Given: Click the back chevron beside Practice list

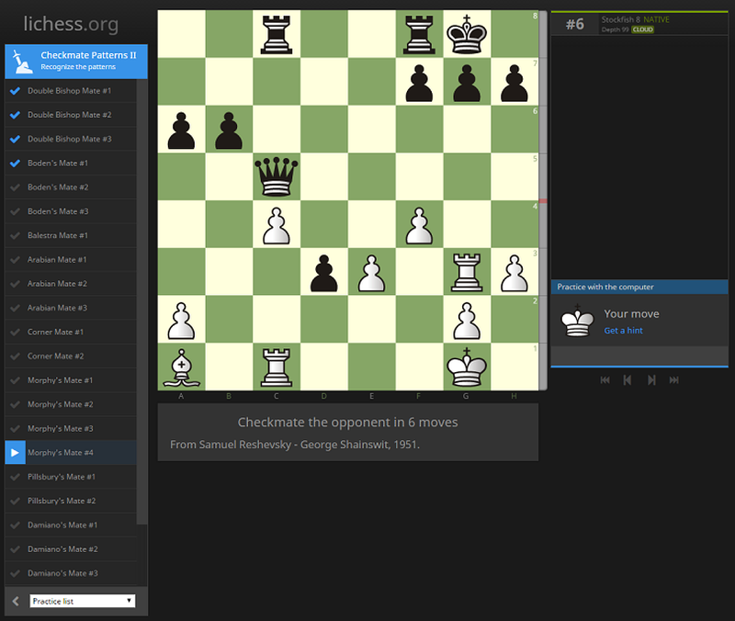Looking at the screenshot, I should [16, 601].
